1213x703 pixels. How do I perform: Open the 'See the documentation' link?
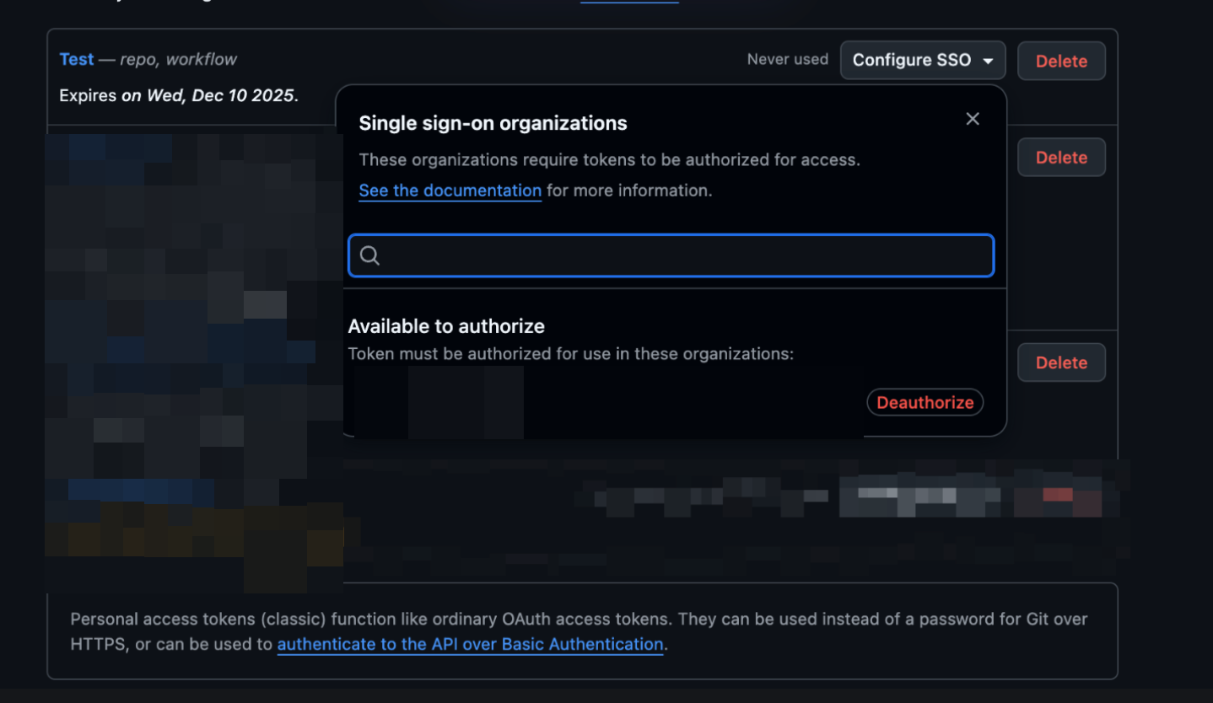tap(450, 191)
